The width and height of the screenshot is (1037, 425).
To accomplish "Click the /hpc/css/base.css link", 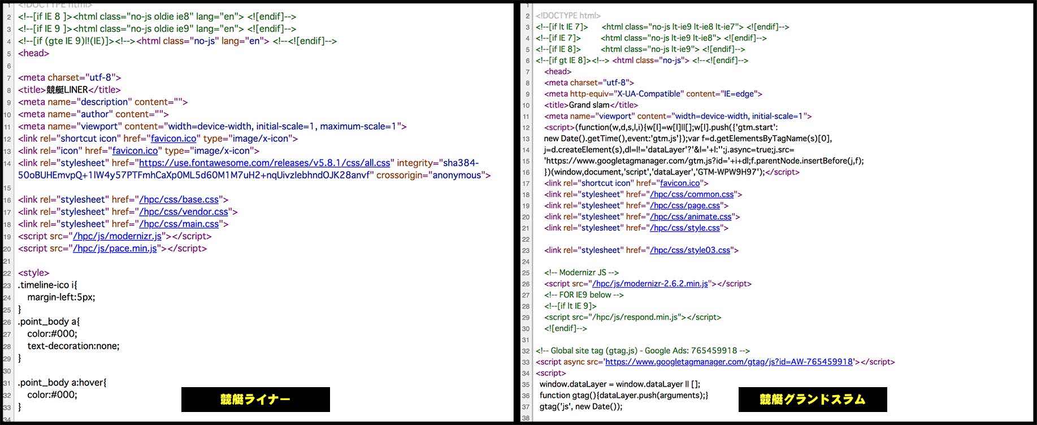I will click(x=179, y=200).
